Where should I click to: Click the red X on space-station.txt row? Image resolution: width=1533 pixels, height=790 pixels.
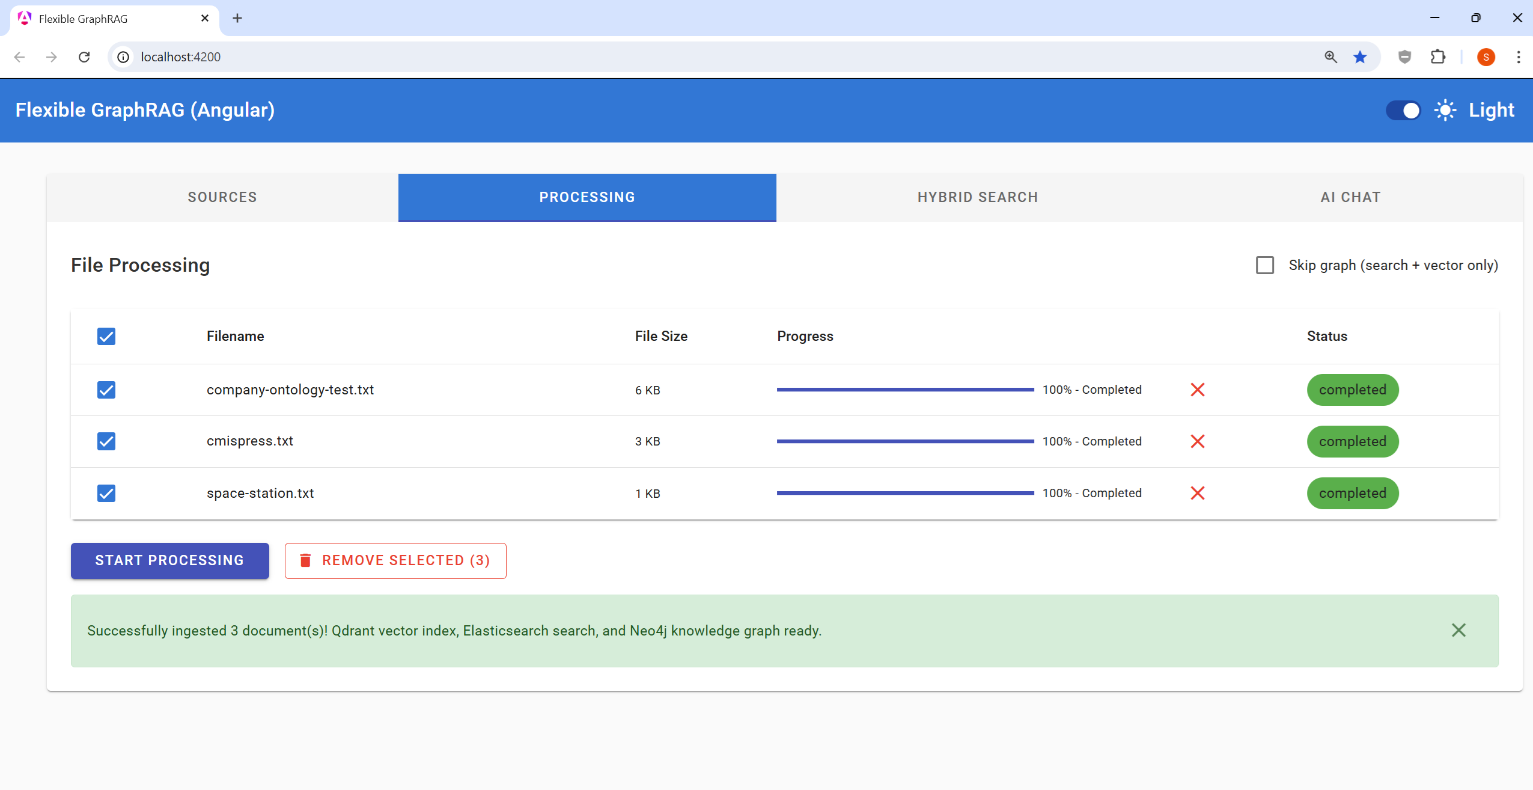[1197, 493]
